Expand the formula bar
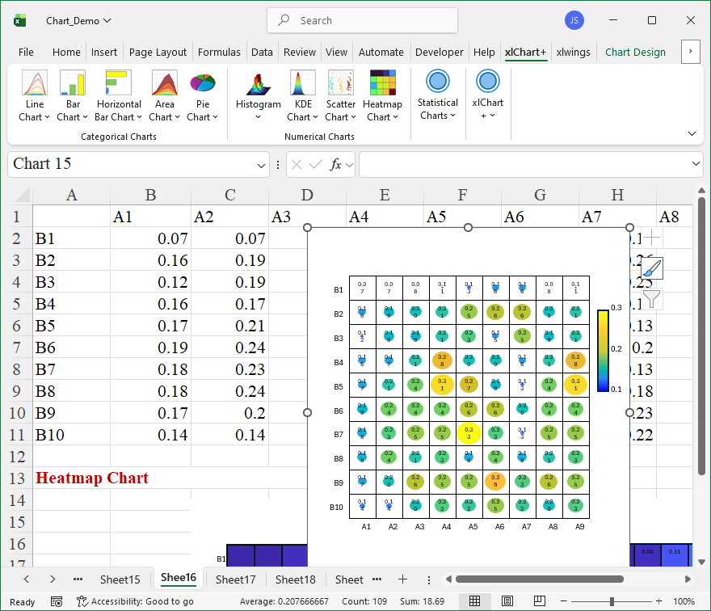 click(x=696, y=164)
